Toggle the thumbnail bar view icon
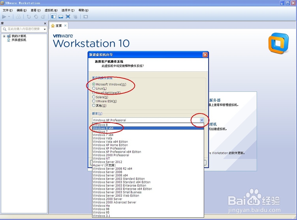297x220 pixels. [61, 17]
